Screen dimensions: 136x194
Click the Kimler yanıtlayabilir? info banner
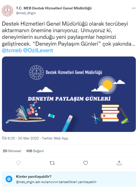point(69,179)
